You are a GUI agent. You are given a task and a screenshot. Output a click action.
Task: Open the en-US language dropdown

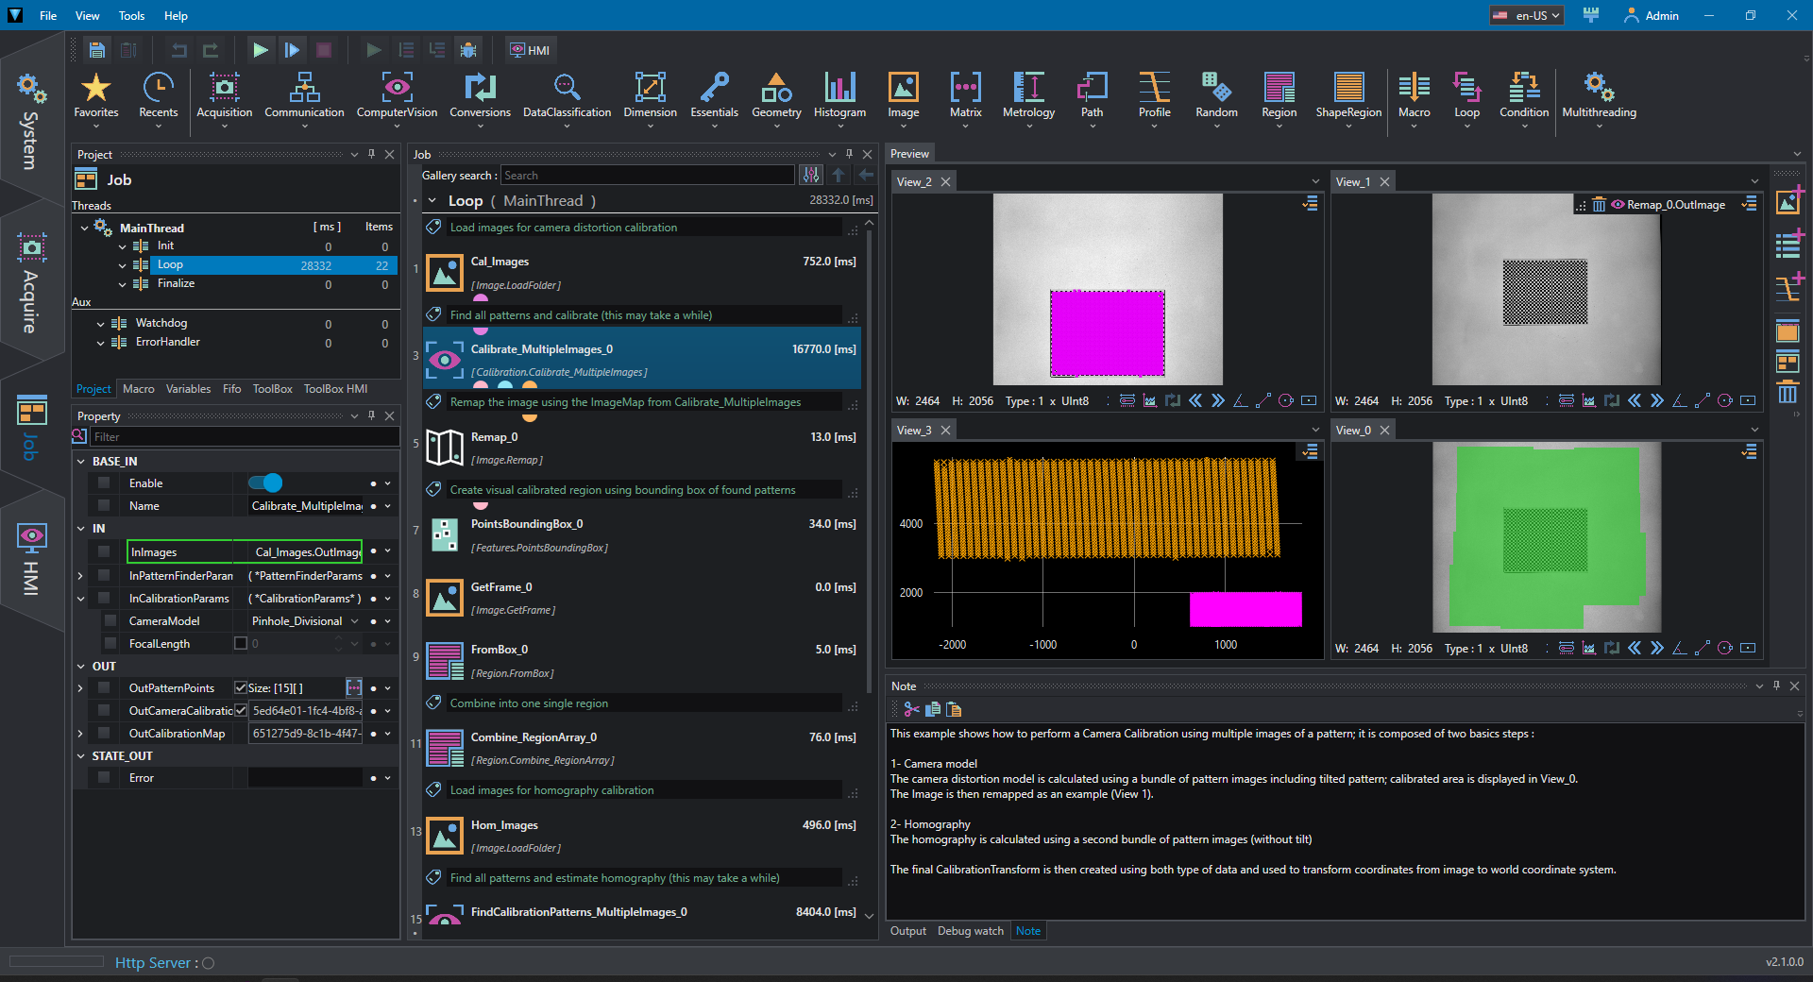click(x=1527, y=15)
